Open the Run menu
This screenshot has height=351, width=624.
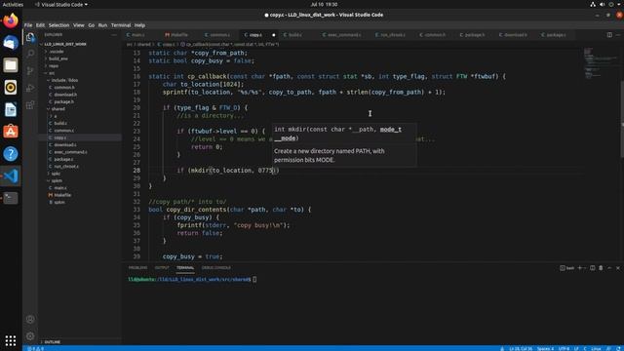pos(102,25)
